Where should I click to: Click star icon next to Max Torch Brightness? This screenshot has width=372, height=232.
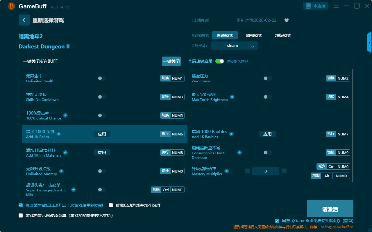pos(232,97)
